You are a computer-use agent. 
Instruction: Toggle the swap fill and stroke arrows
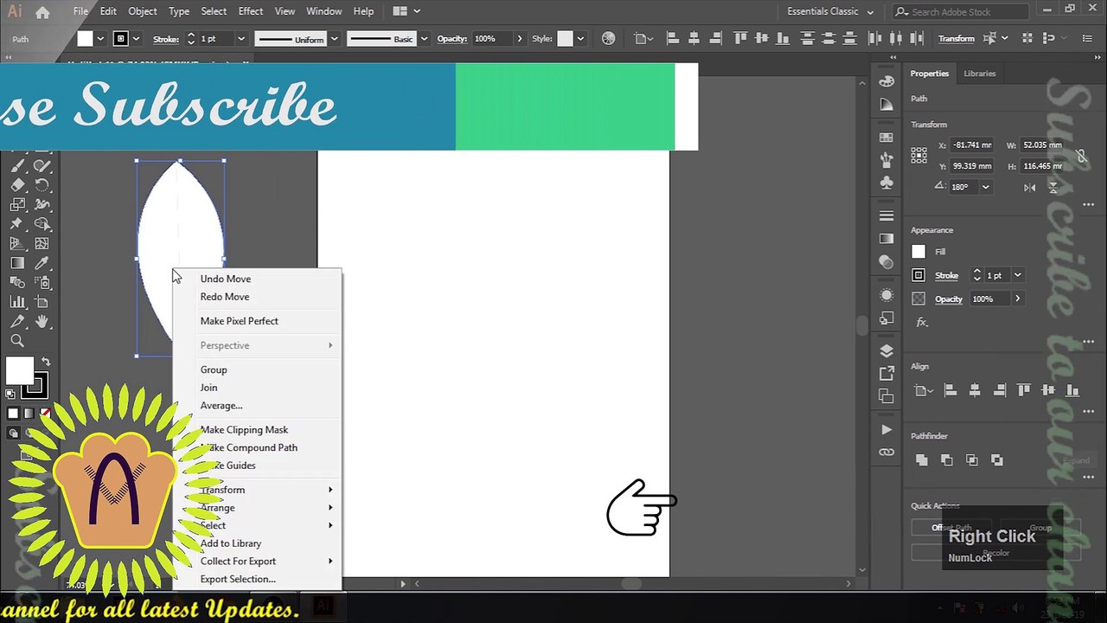[46, 362]
